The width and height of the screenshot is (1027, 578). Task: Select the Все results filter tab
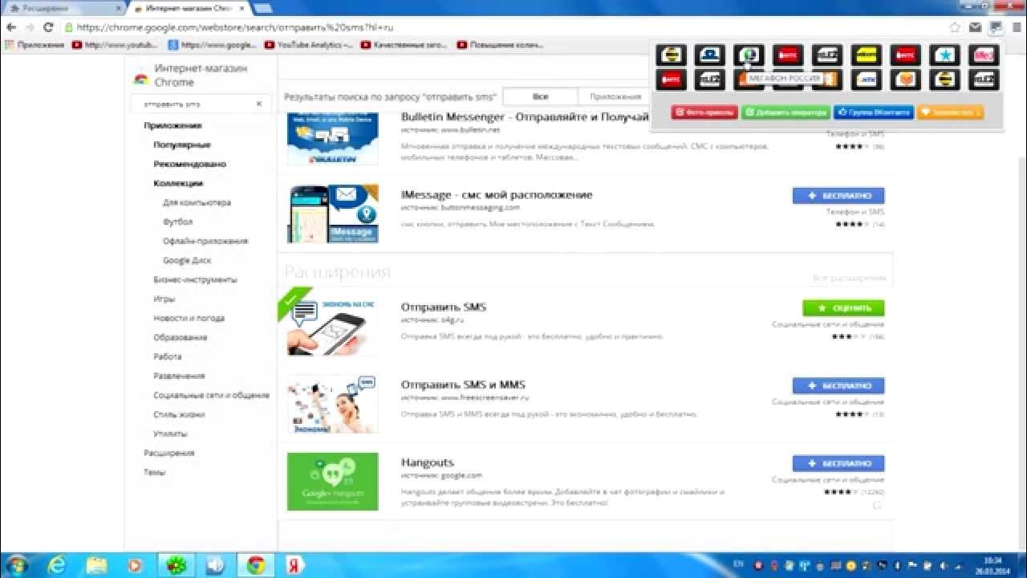540,96
